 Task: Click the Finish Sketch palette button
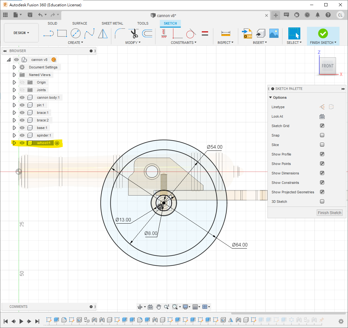coord(329,213)
